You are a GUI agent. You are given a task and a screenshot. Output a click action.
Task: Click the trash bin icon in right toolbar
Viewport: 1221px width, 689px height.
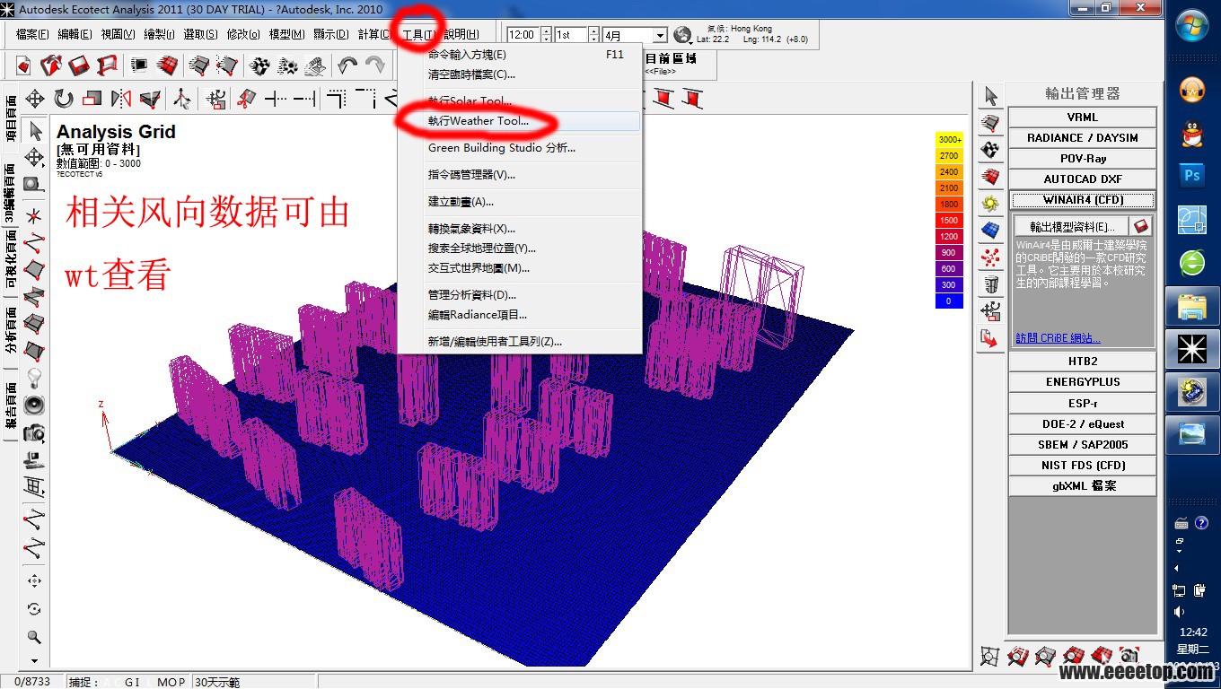point(991,284)
